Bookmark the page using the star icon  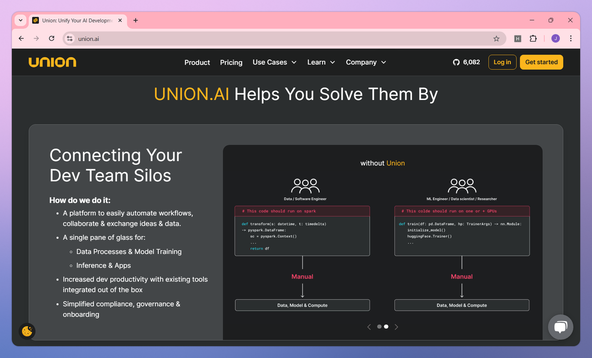pyautogui.click(x=497, y=38)
